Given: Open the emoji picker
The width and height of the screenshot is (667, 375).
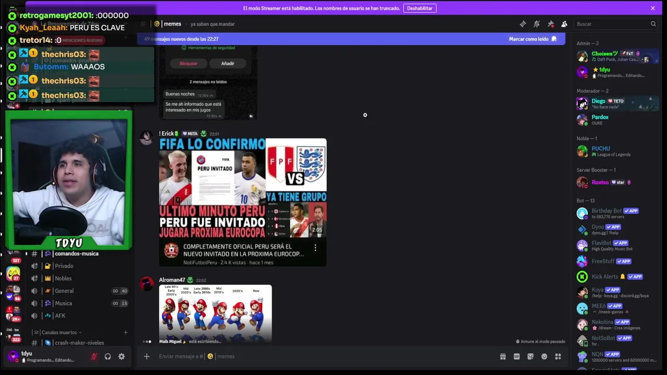Looking at the screenshot, I should coord(544,356).
